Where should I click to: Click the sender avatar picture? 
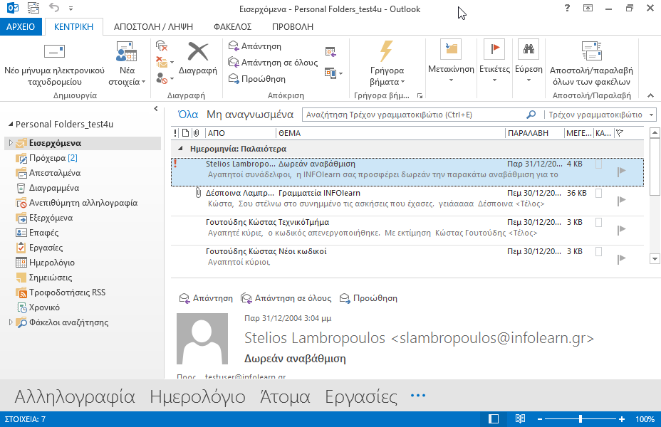point(202,339)
